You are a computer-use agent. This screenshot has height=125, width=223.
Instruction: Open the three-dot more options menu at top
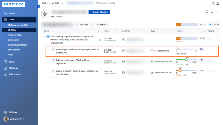(217, 12)
